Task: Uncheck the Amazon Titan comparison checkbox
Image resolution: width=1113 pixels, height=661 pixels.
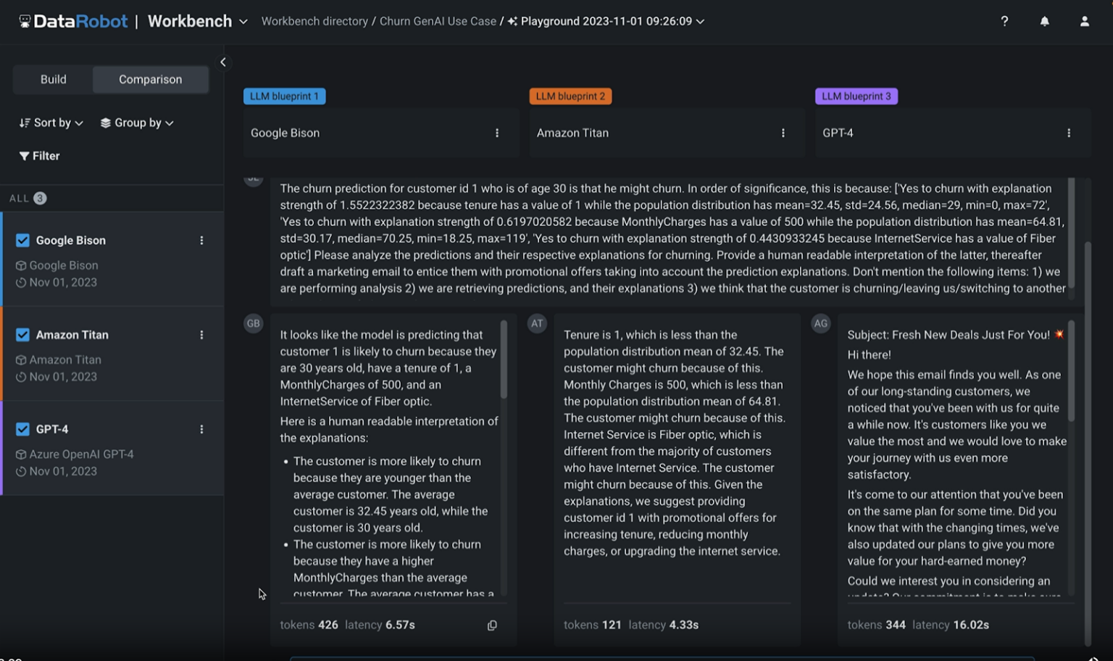Action: coord(22,334)
